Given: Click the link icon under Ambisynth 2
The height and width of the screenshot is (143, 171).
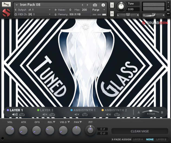Looking at the screenshot, I should [x=117, y=114].
